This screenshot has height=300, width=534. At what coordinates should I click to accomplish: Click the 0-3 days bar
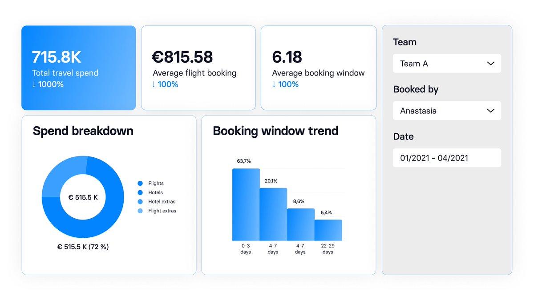[x=246, y=204]
